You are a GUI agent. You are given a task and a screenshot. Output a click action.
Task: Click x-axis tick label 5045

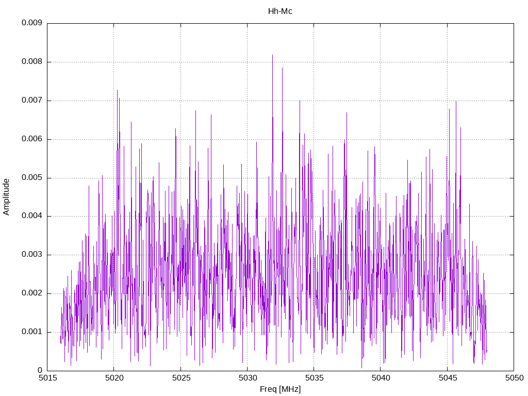click(448, 378)
